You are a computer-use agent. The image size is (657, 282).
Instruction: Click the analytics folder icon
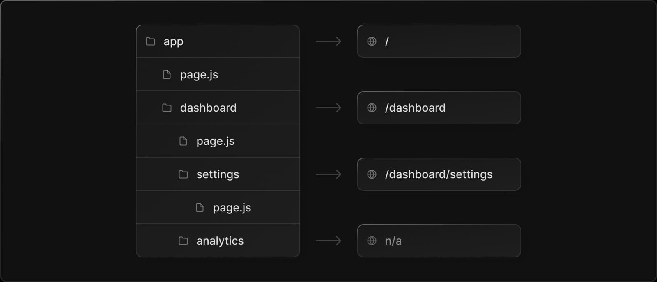pos(183,241)
